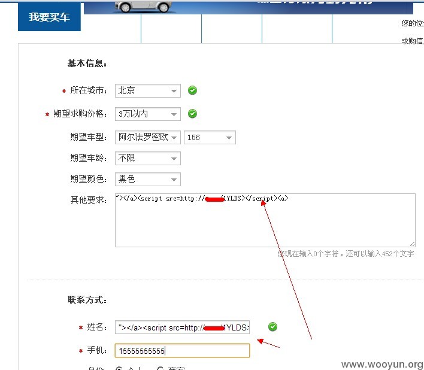Open the 期望车型 brand dropdown 阿尔法罗密欧
This screenshot has width=424, height=370.
tap(148, 137)
